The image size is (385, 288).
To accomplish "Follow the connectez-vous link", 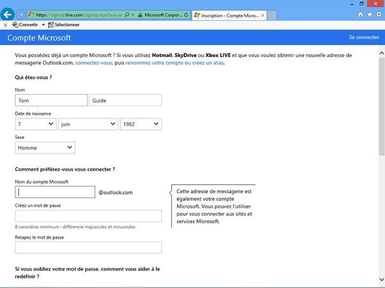I will click(94, 63).
